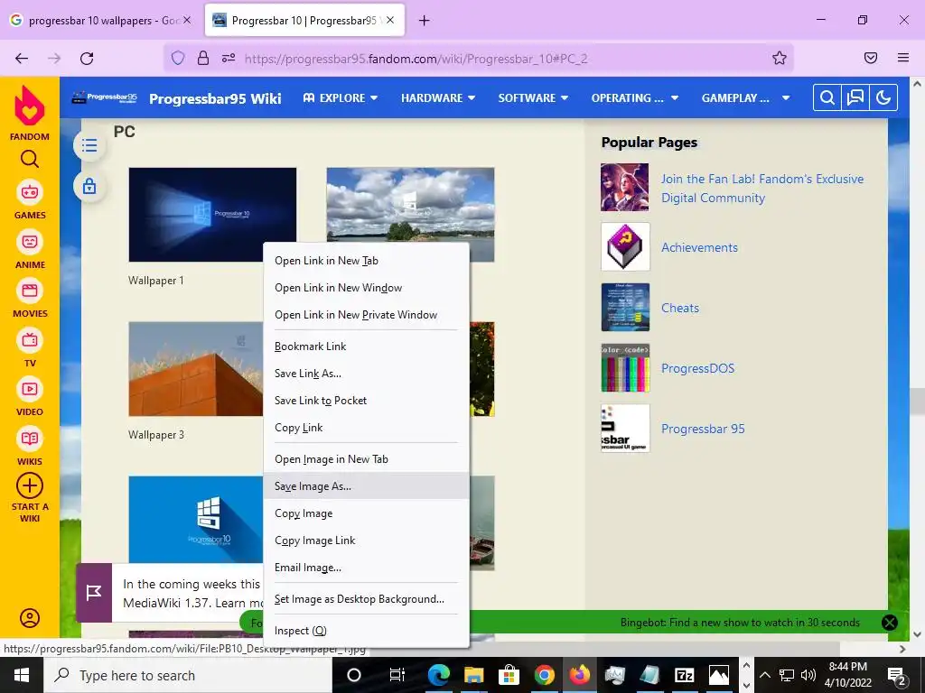This screenshot has height=693, width=925.
Task: Open a new browser tab
Action: (x=425, y=21)
